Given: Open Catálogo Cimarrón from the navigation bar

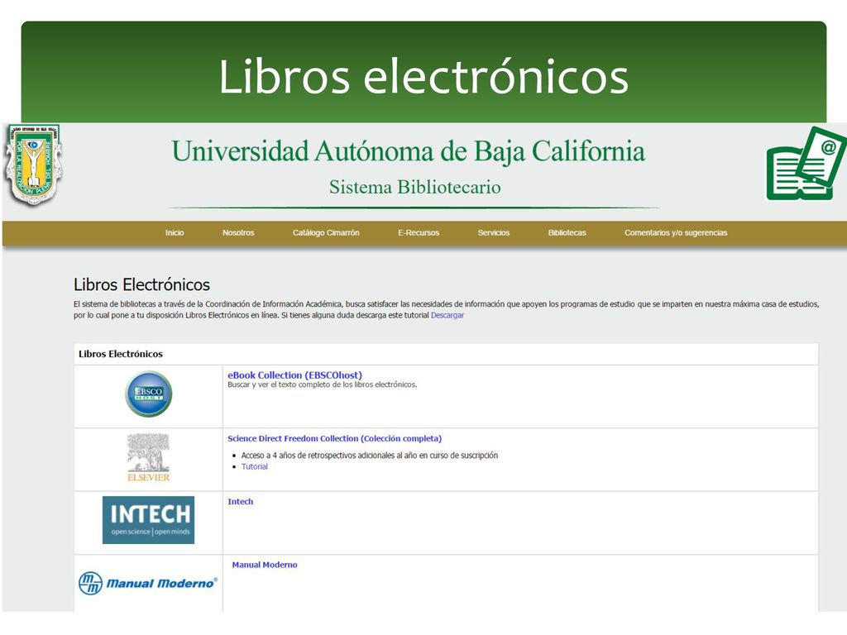Looking at the screenshot, I should pyautogui.click(x=326, y=232).
